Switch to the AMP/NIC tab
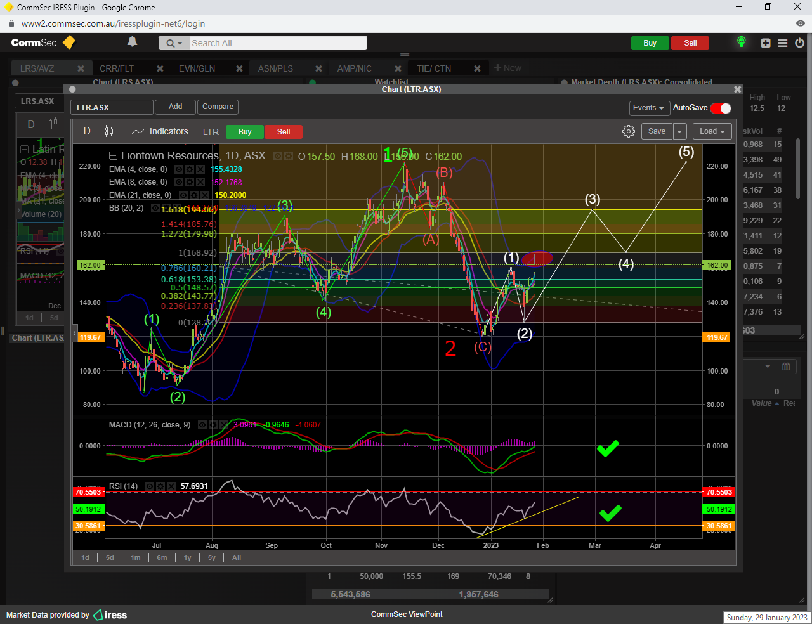Screen dimensions: 812x624 tap(354, 68)
